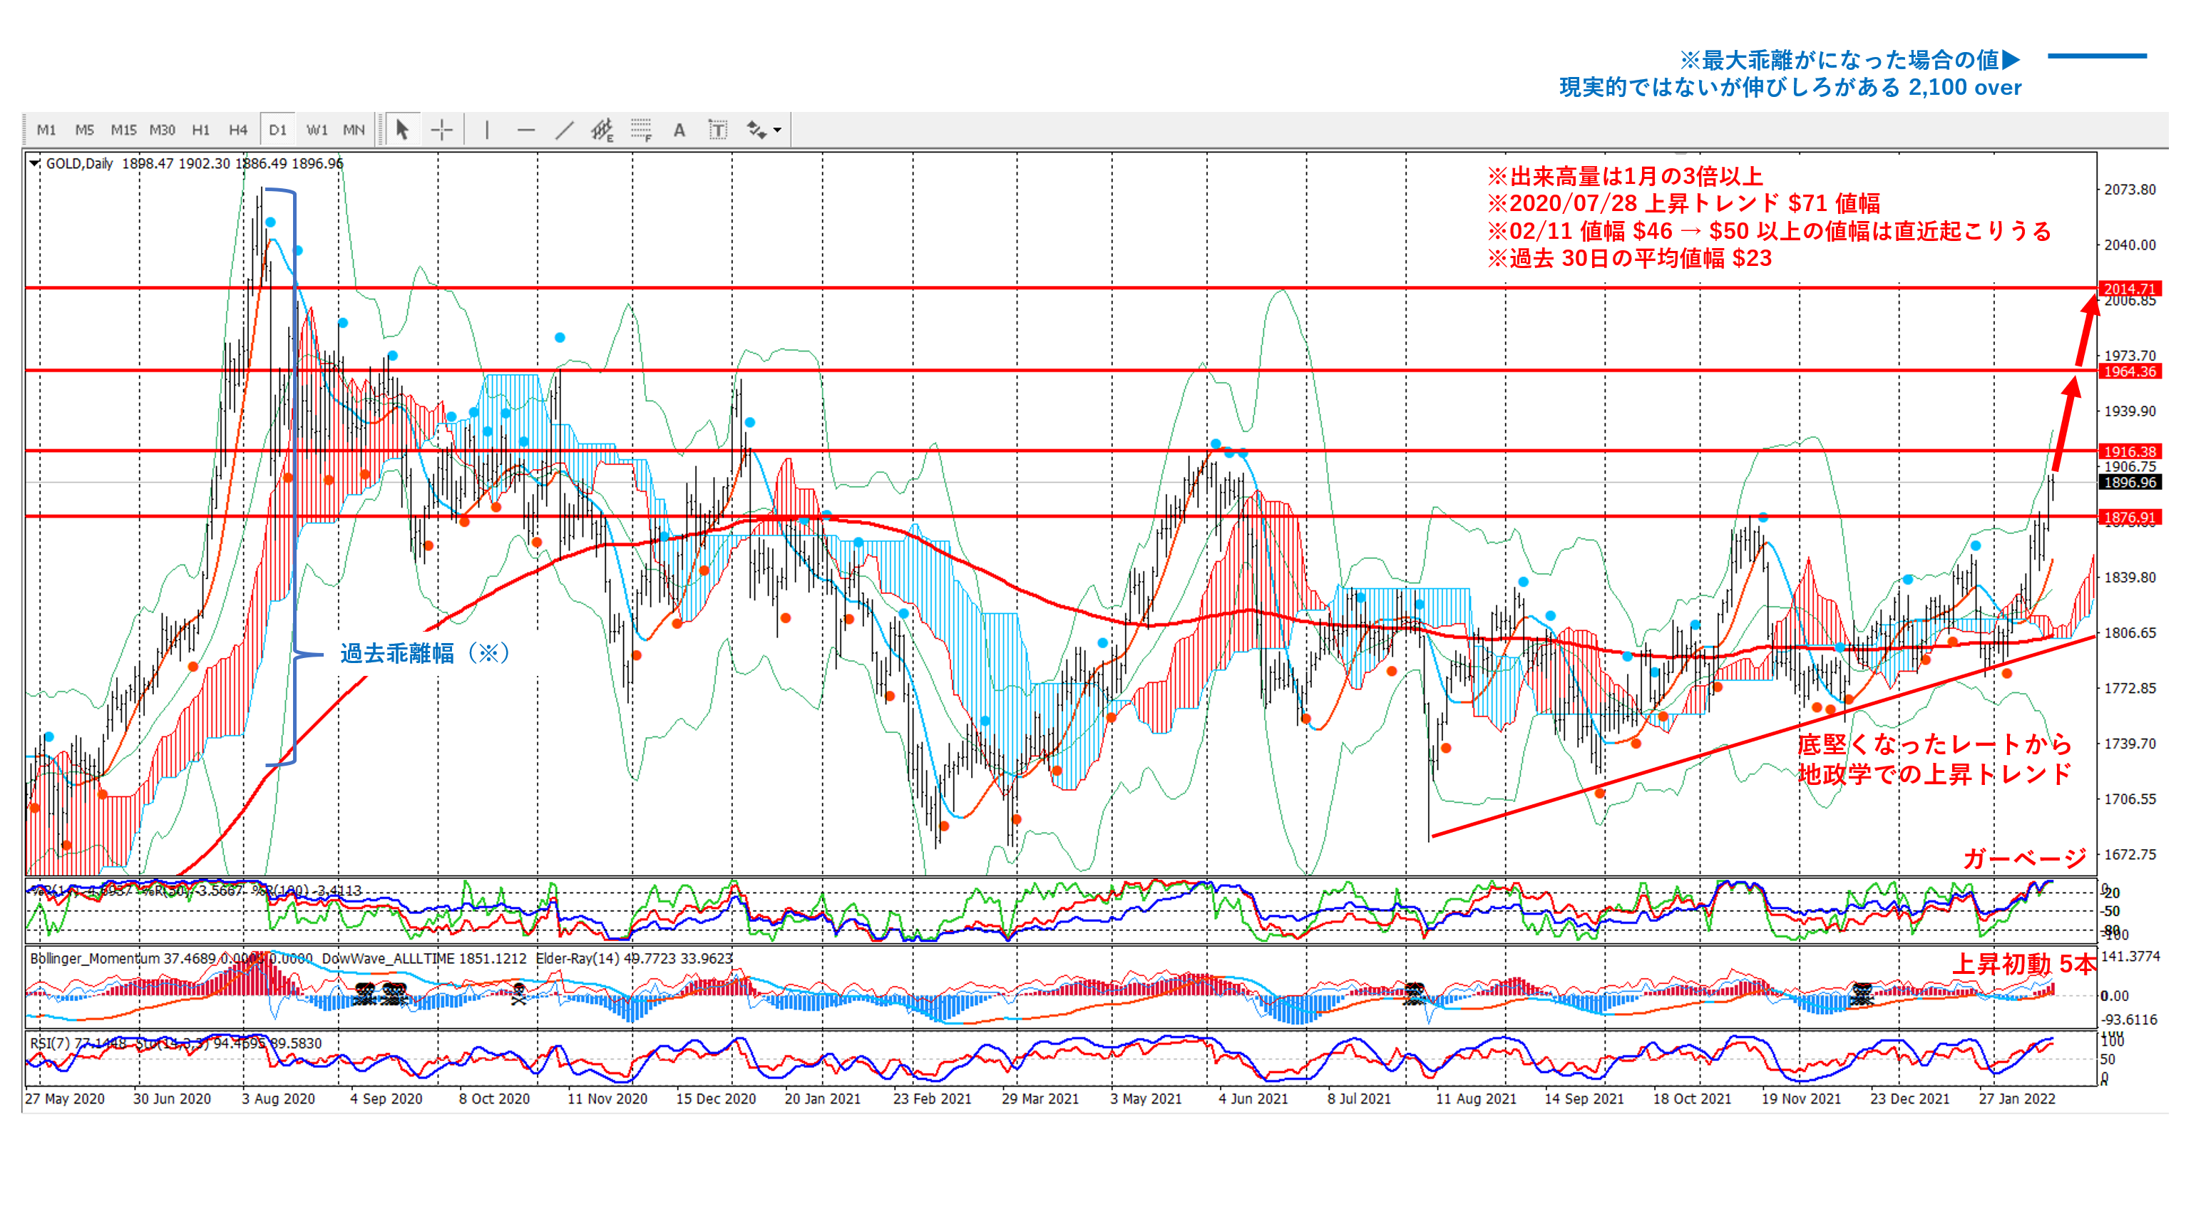Activate the crosshair tool
Image resolution: width=2191 pixels, height=1227 pixels.
tap(441, 130)
